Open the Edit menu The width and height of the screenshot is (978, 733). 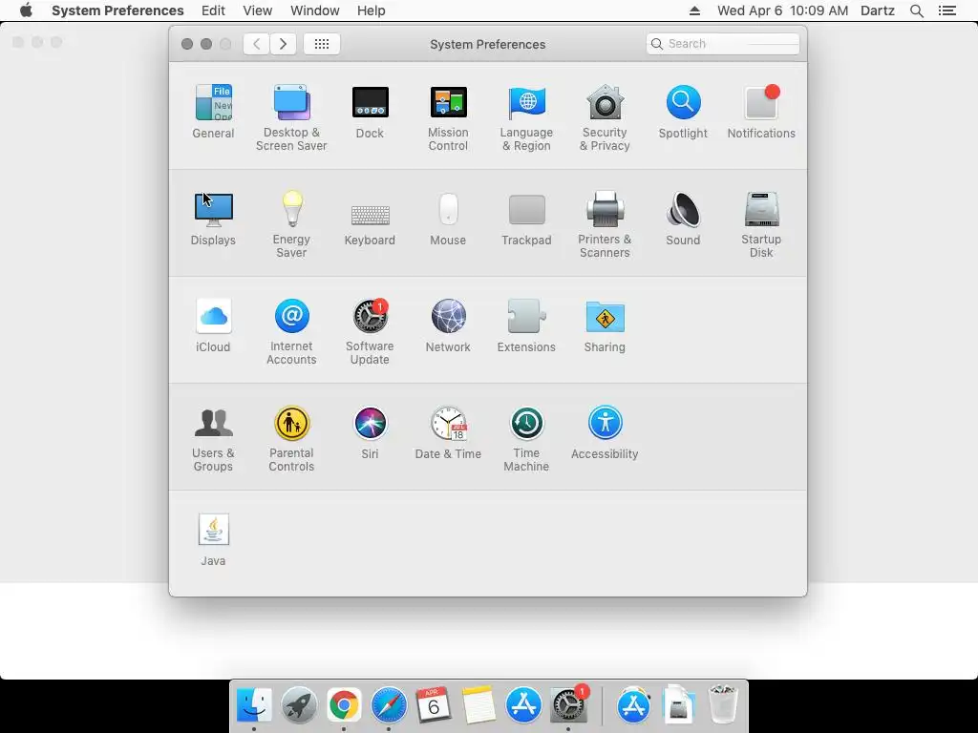(x=213, y=10)
